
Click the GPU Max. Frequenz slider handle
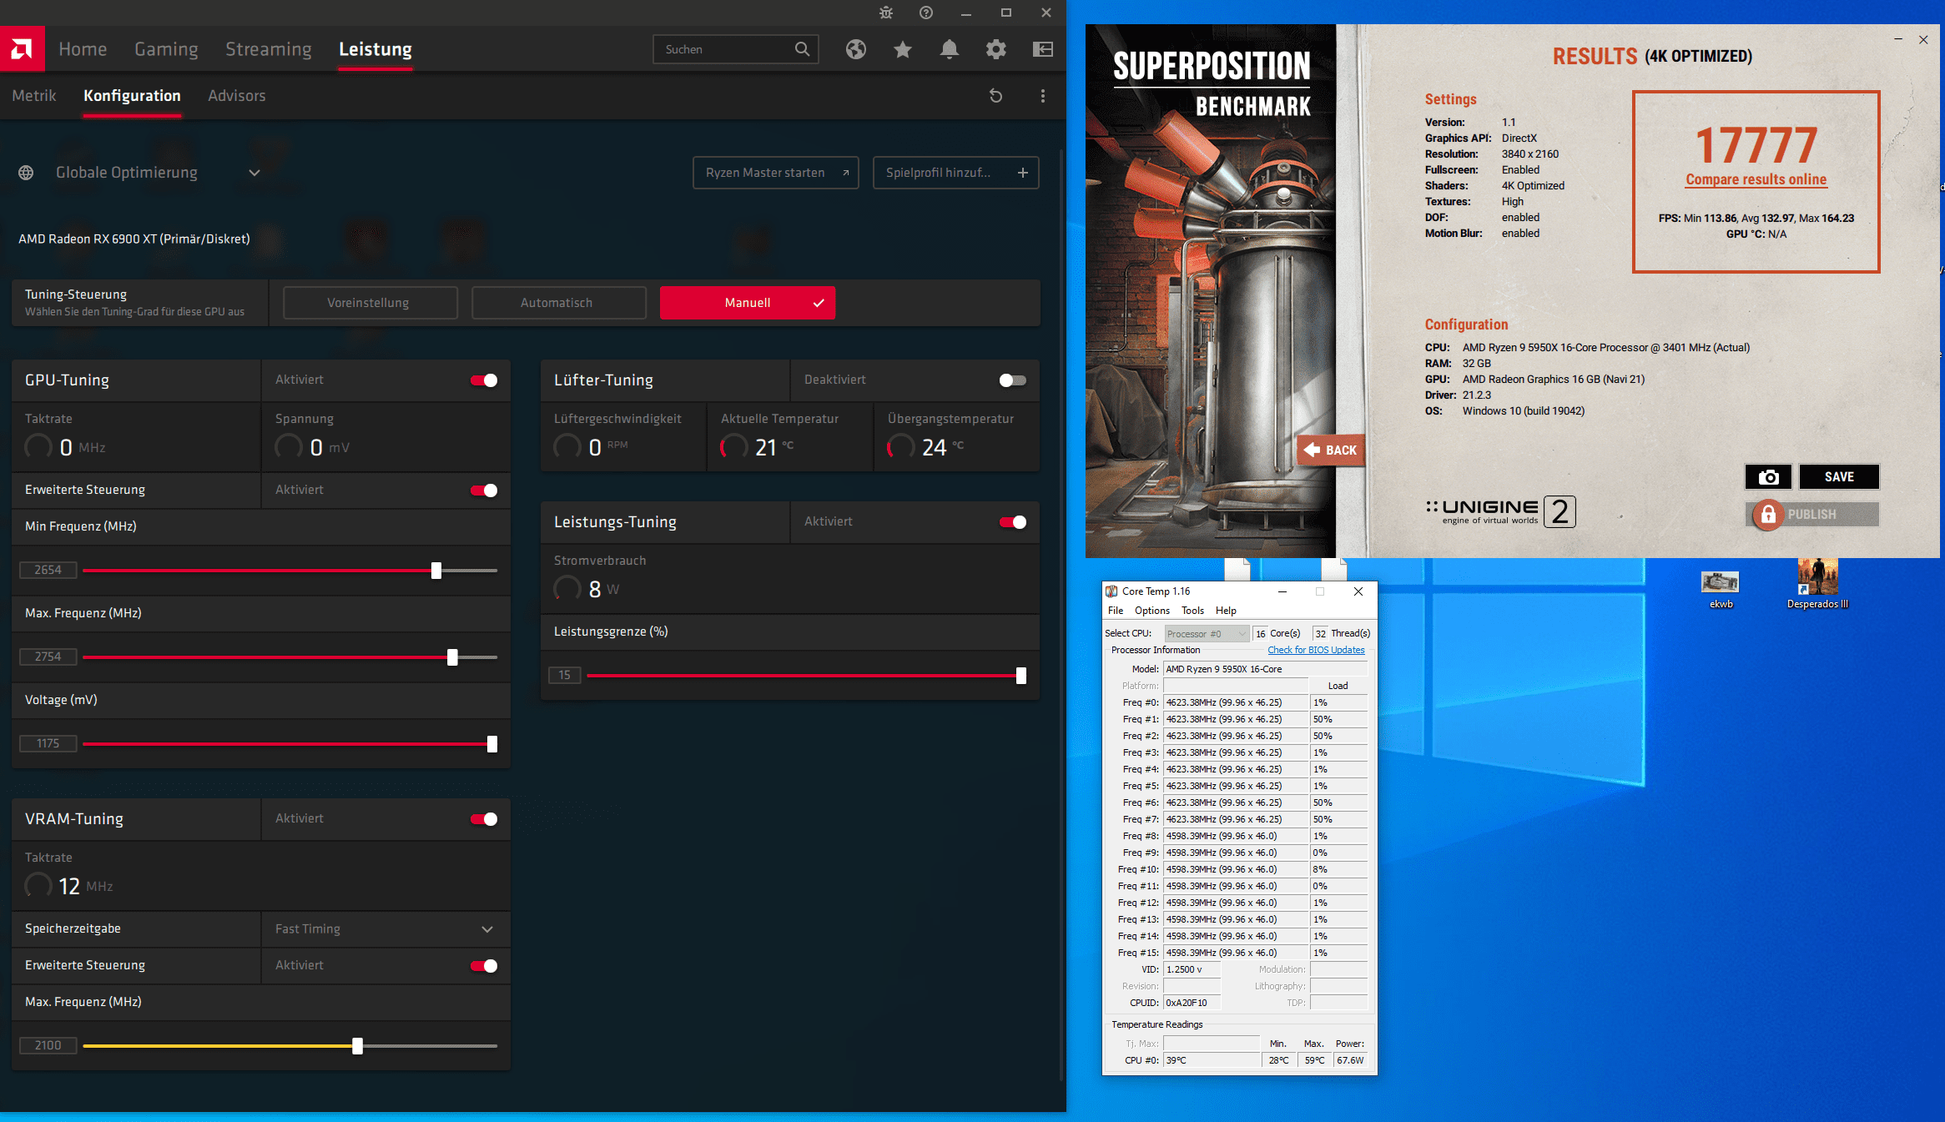tap(452, 657)
